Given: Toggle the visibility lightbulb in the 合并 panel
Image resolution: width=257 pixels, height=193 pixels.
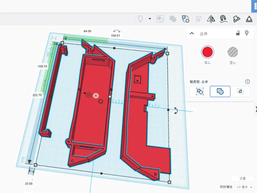Looking at the screenshot, I should 247,33.
